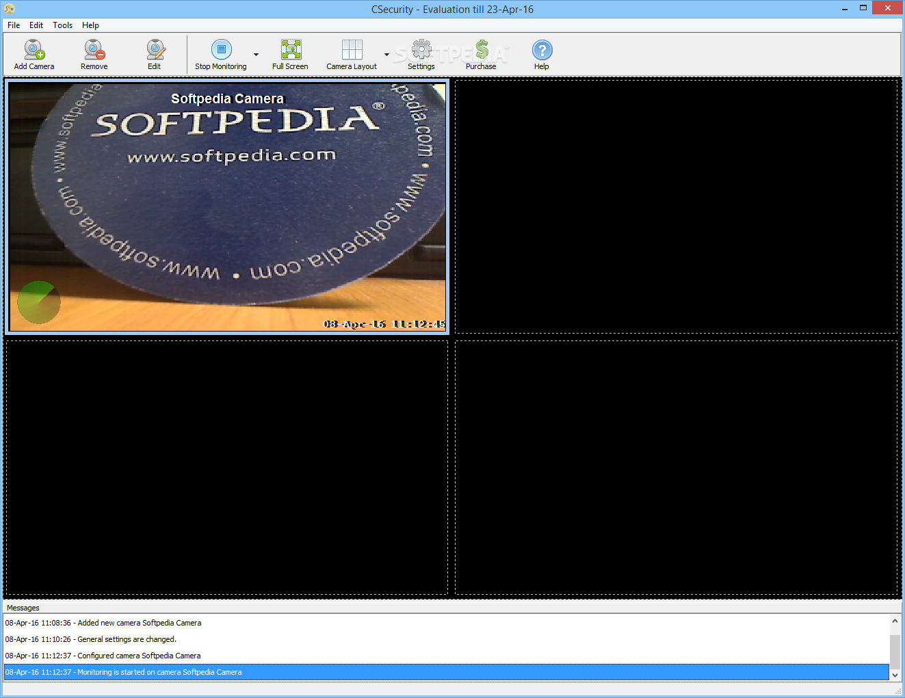Open the Camera Layout grid icon
The image size is (905, 698).
(x=352, y=55)
